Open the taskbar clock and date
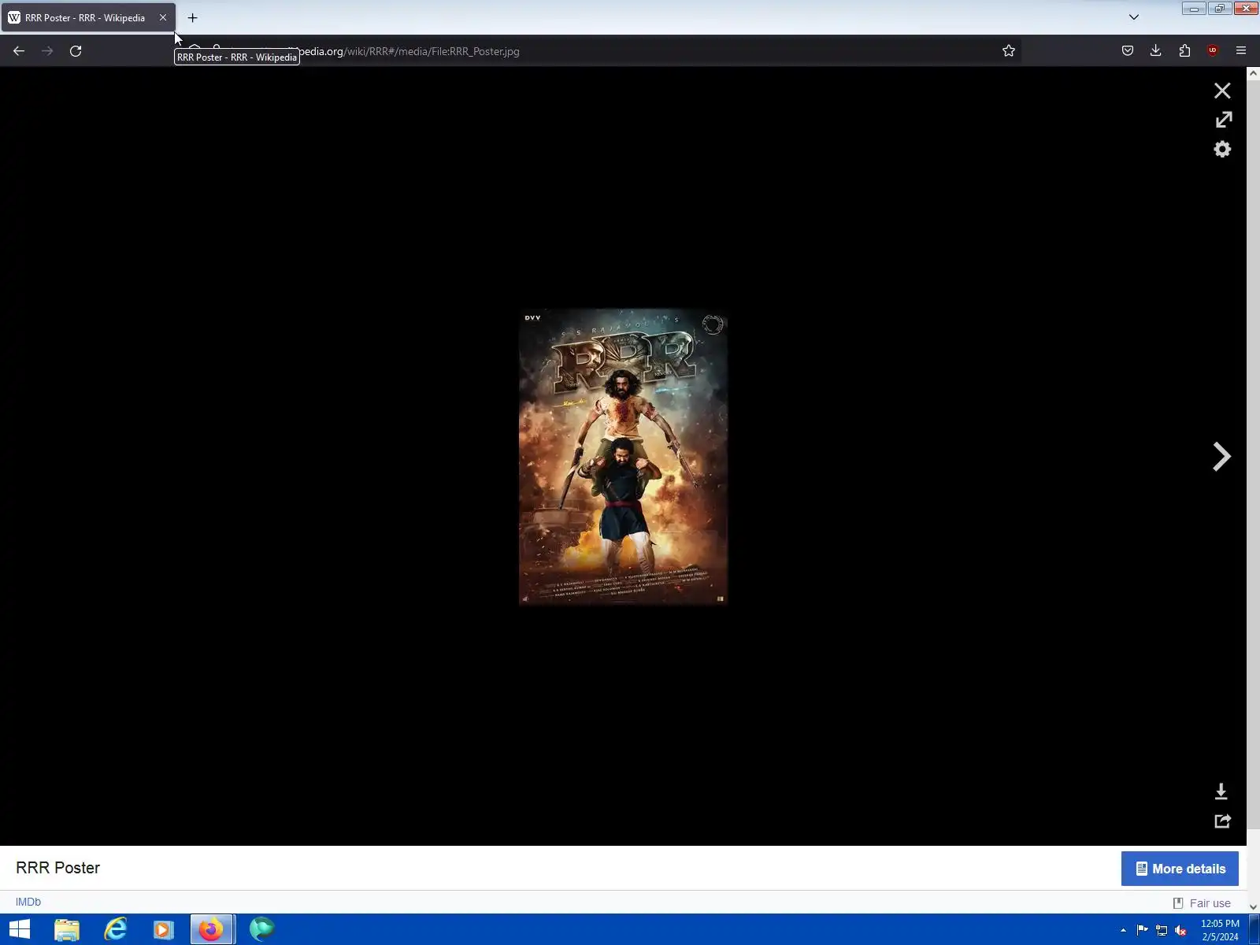Image resolution: width=1260 pixels, height=945 pixels. pos(1220,930)
